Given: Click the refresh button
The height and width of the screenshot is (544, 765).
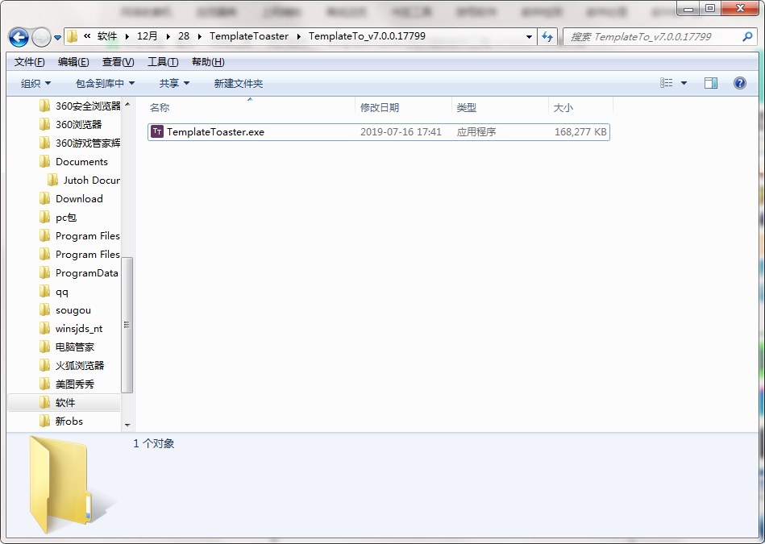Looking at the screenshot, I should [x=547, y=36].
